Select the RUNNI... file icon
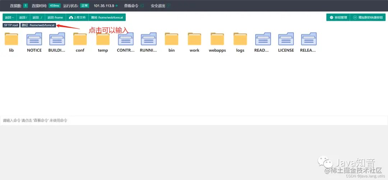Screen dimensions: 388x180 149,39
